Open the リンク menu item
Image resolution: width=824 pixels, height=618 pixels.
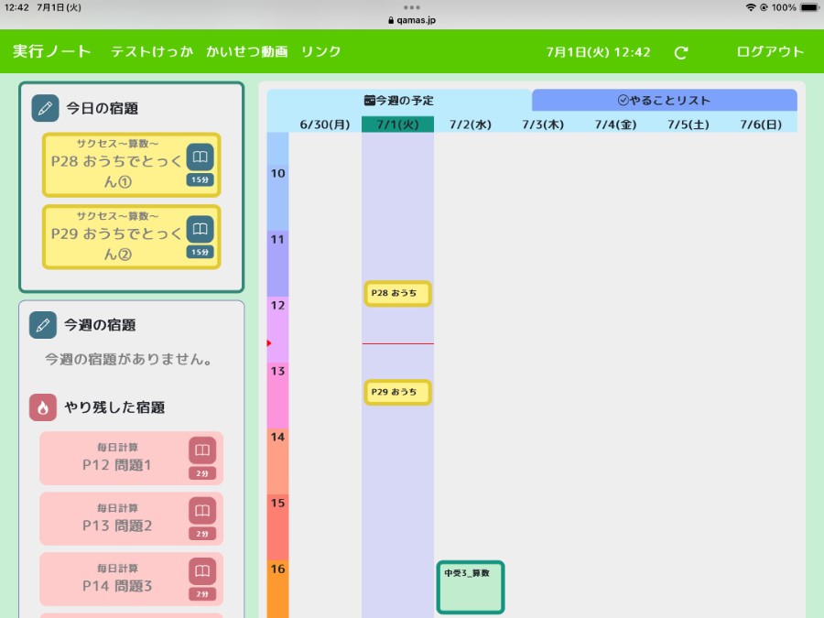(320, 51)
